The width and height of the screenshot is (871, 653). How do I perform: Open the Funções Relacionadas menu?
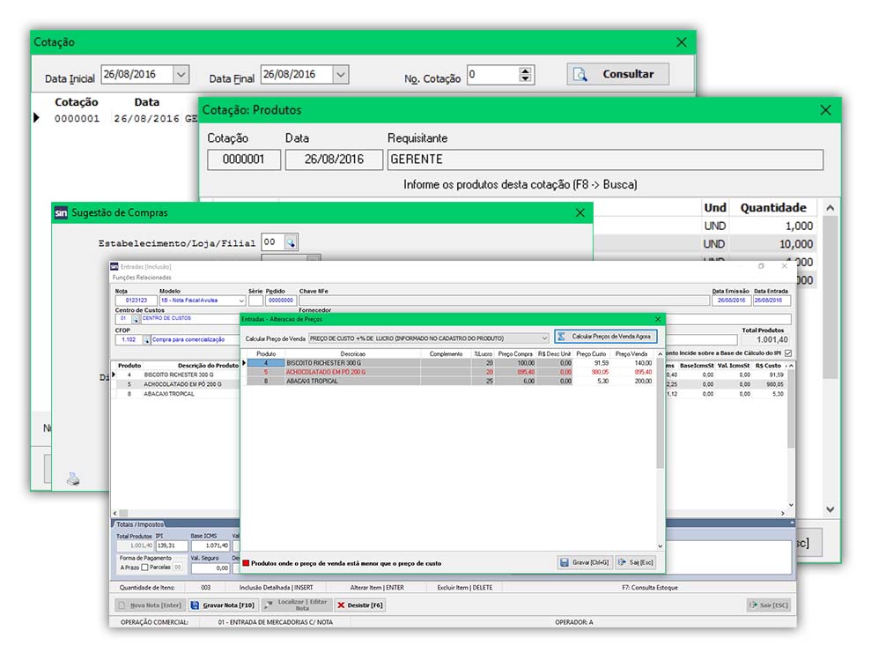(x=142, y=278)
